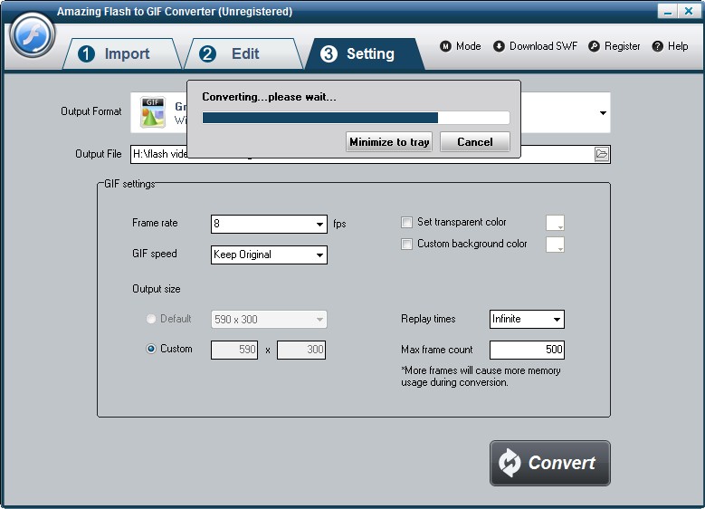Click the Register key icon

[594, 46]
